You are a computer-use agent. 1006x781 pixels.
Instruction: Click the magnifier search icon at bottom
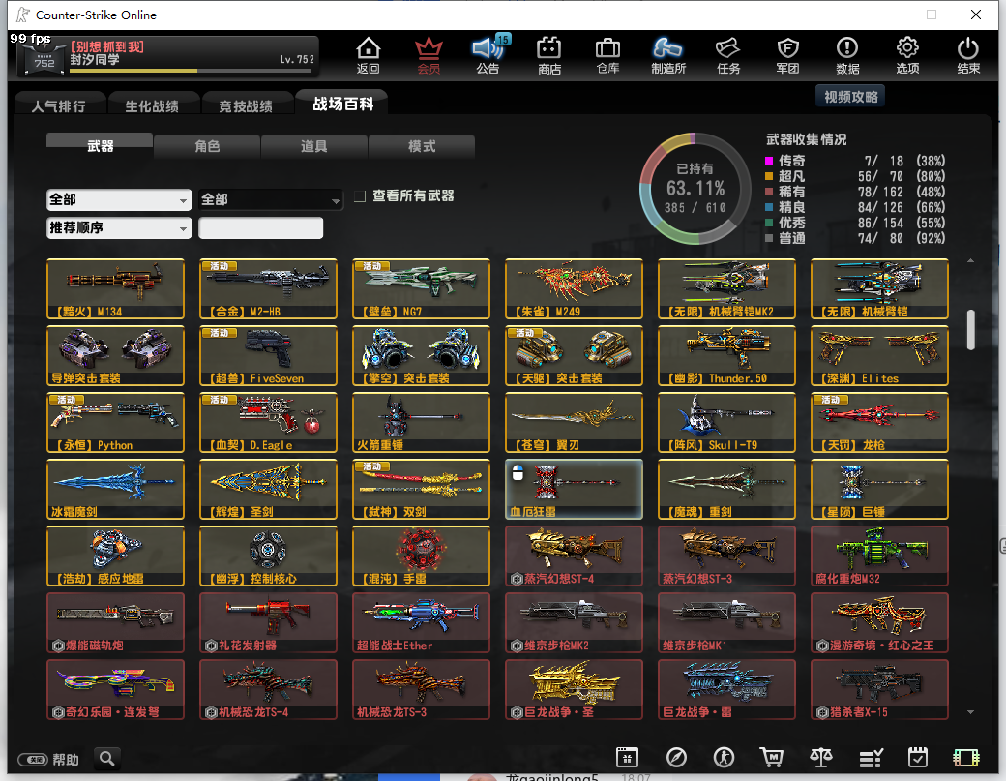coord(107,759)
